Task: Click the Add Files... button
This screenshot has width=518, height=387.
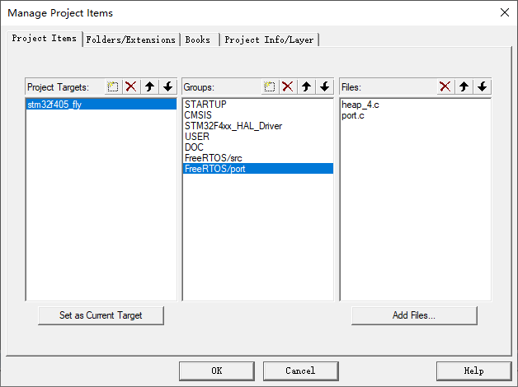Action: point(414,315)
